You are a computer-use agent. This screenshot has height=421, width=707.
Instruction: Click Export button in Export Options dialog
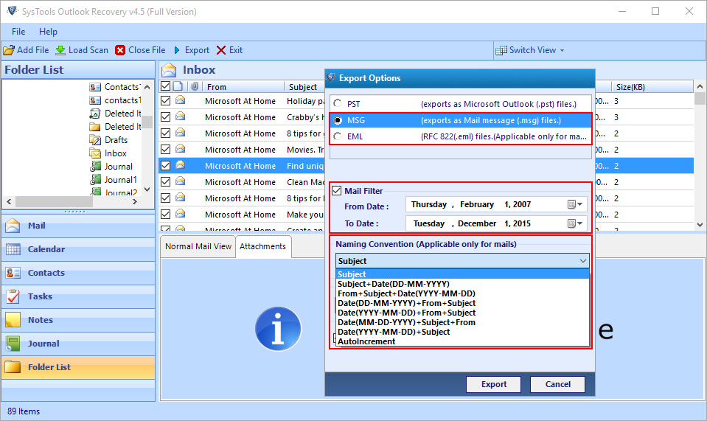tap(494, 384)
